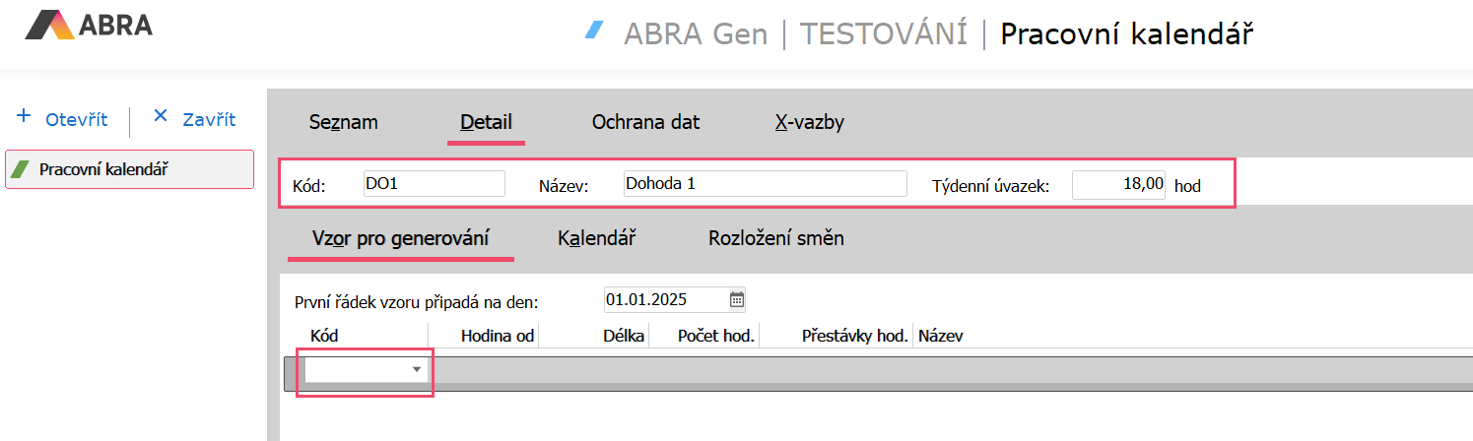Switch to the Rozložení směn sub-tab
The width and height of the screenshot is (1473, 441).
tap(775, 238)
